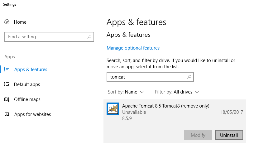Click the magnifier in Find a setting
Screen dimensions: 259x144
pos(89,37)
